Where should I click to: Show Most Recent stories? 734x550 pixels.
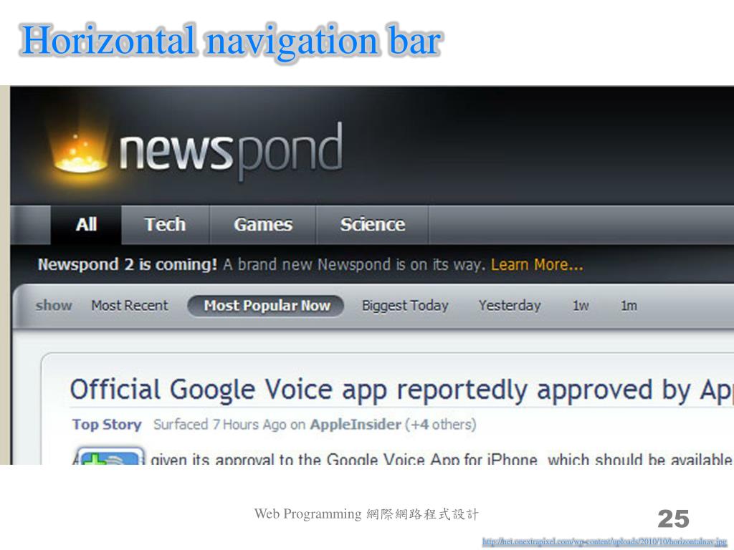[x=130, y=305]
